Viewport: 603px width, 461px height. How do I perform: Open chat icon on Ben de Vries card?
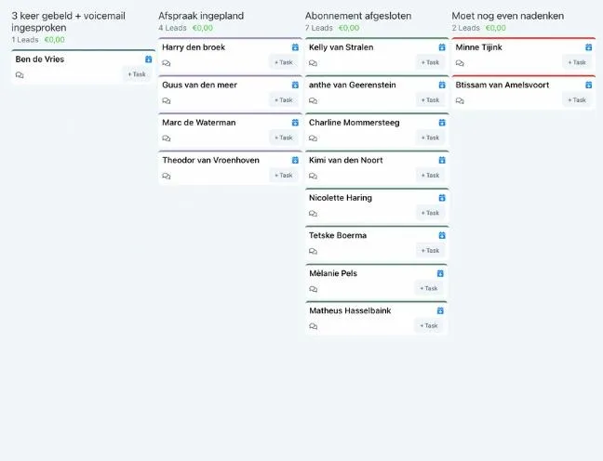(20, 75)
